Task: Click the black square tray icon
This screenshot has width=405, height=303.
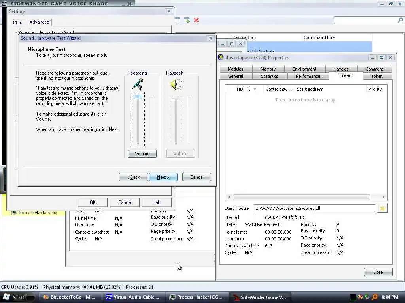Action: click(353, 297)
